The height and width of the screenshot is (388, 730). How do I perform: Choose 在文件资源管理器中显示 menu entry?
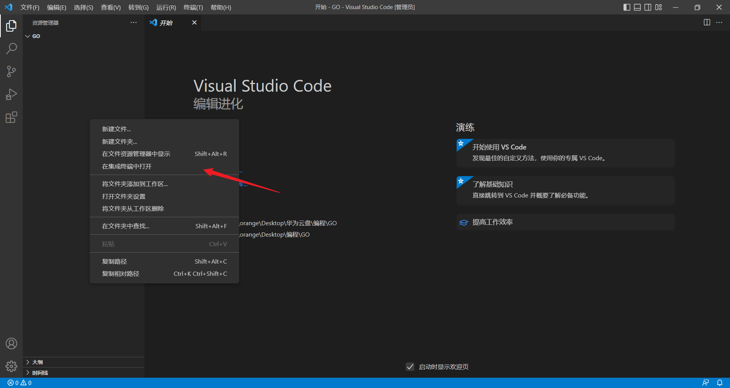click(x=164, y=154)
